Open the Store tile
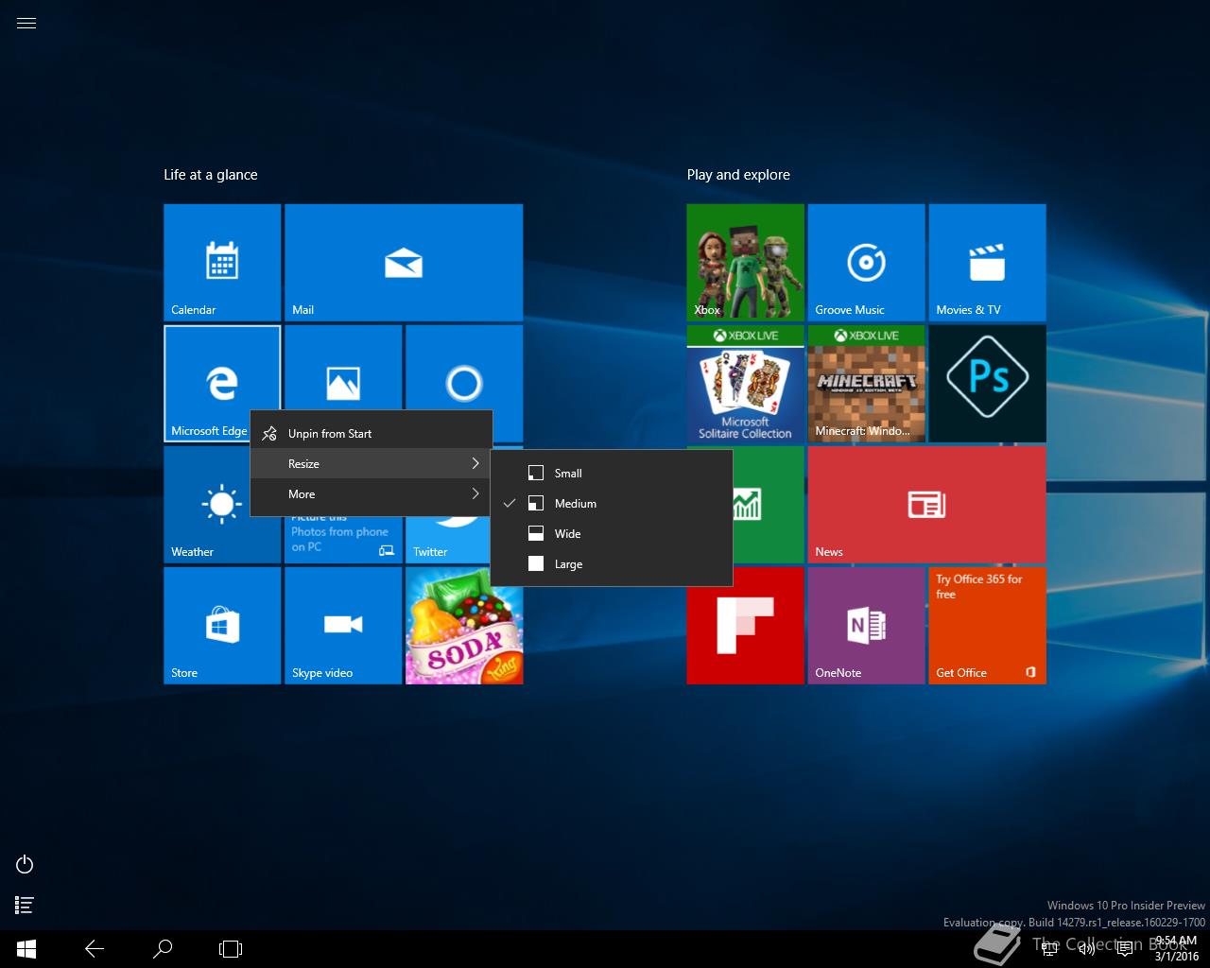1210x968 pixels. (222, 626)
